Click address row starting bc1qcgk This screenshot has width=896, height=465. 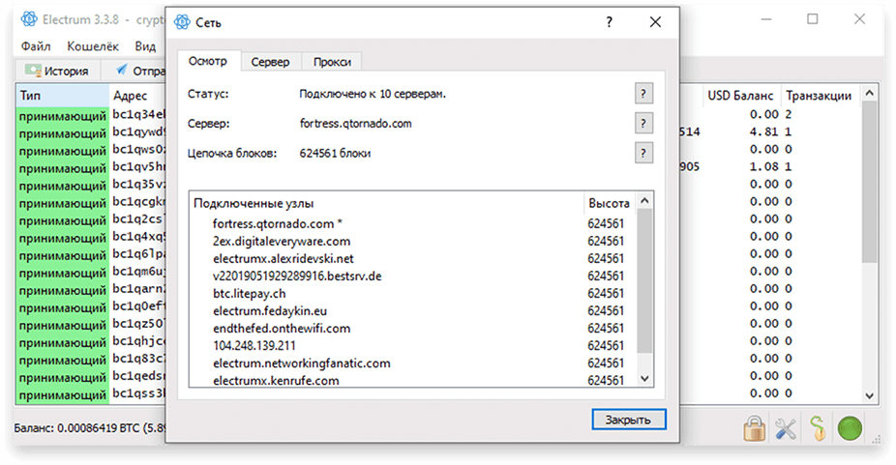(x=139, y=202)
